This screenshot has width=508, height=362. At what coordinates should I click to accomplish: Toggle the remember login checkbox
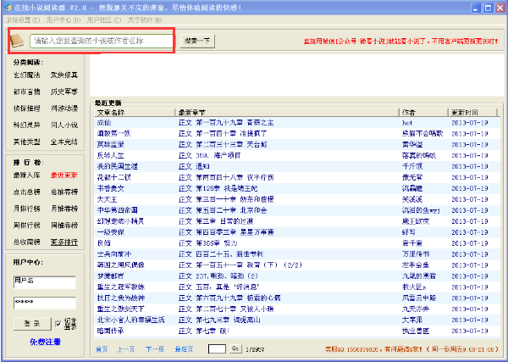click(x=58, y=324)
